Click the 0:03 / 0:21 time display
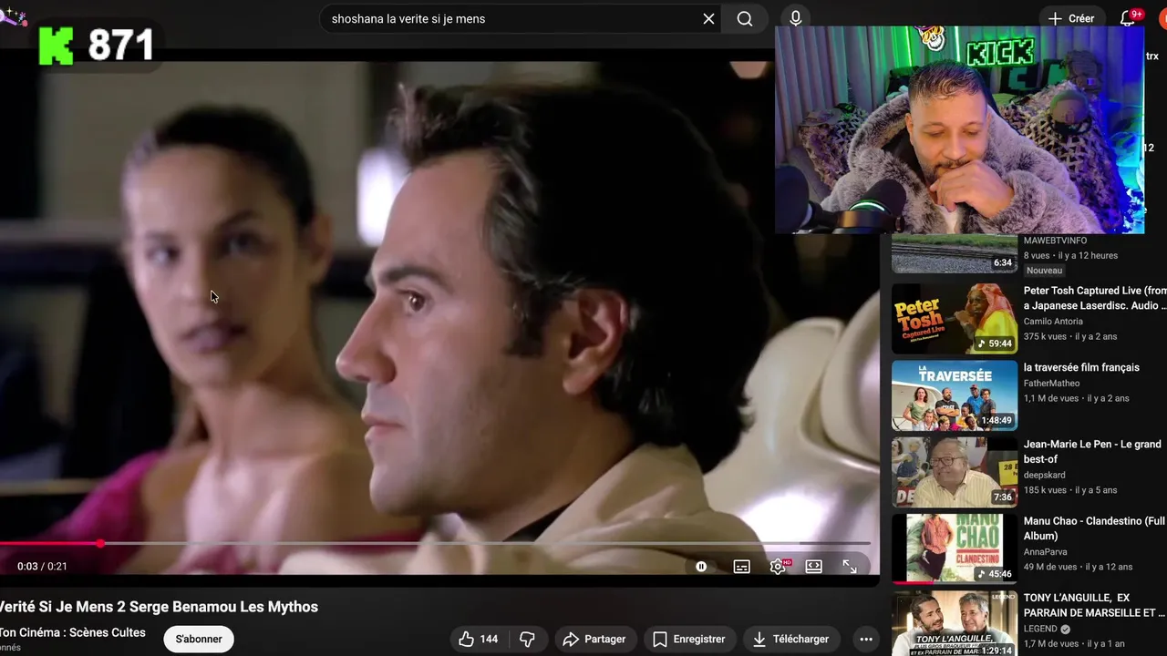 point(42,567)
